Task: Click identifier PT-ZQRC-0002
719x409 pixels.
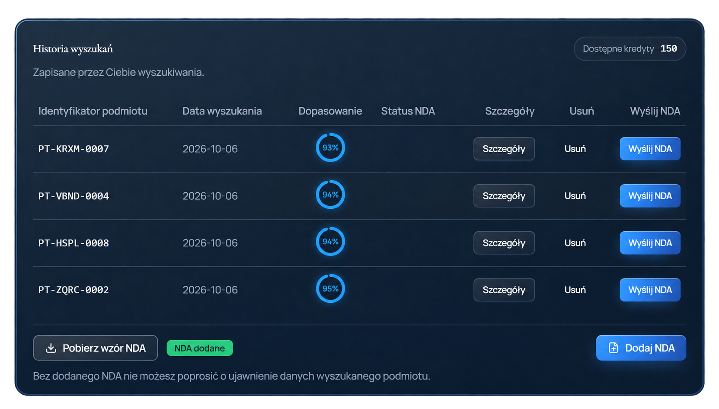Action: pos(73,290)
